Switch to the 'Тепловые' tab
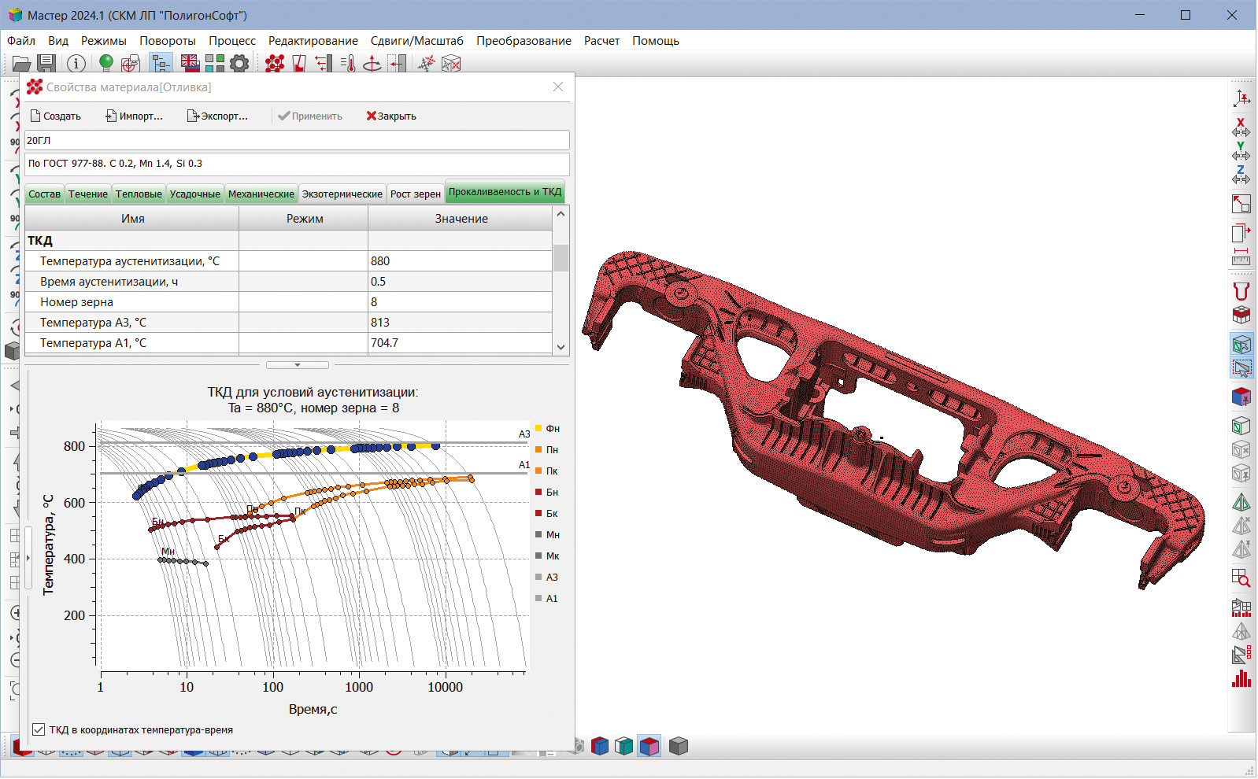Viewport: 1258px width, 779px height. (x=139, y=194)
